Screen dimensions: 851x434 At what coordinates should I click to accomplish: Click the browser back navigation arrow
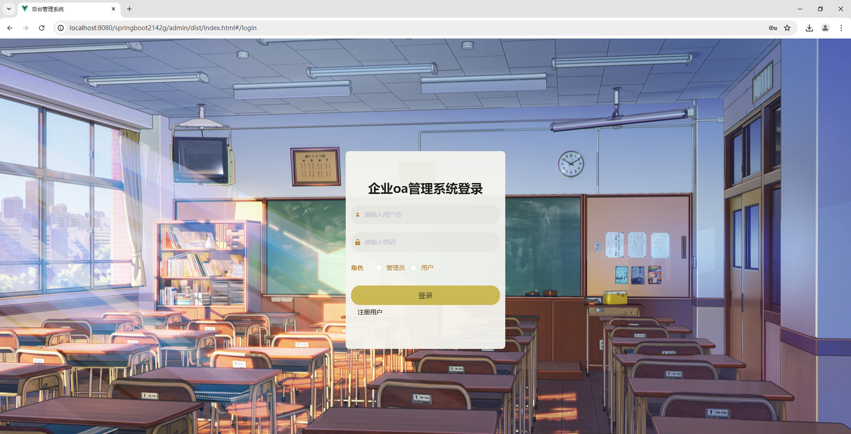click(9, 27)
